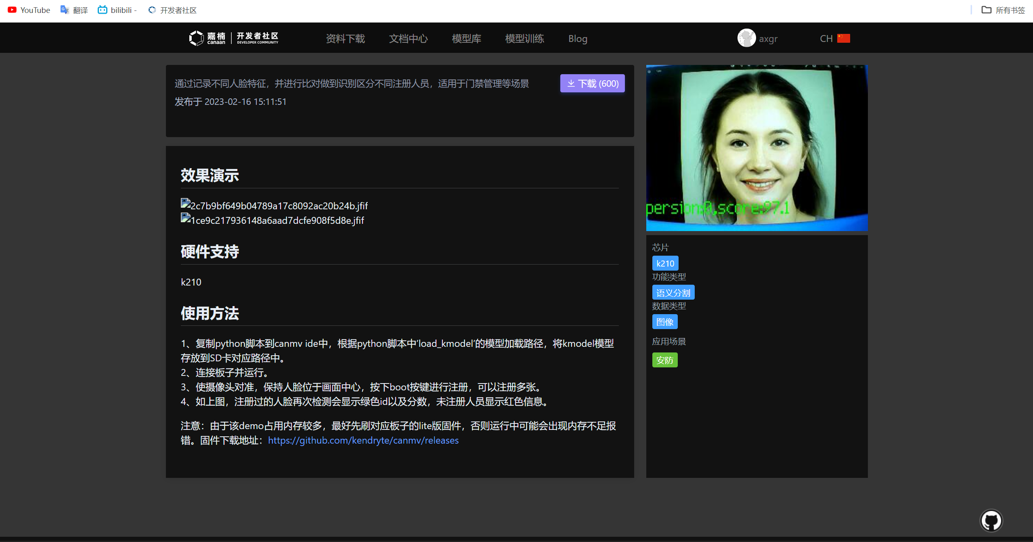Viewport: 1033px width, 542px height.
Task: Click the China flag language icon
Action: pos(844,38)
